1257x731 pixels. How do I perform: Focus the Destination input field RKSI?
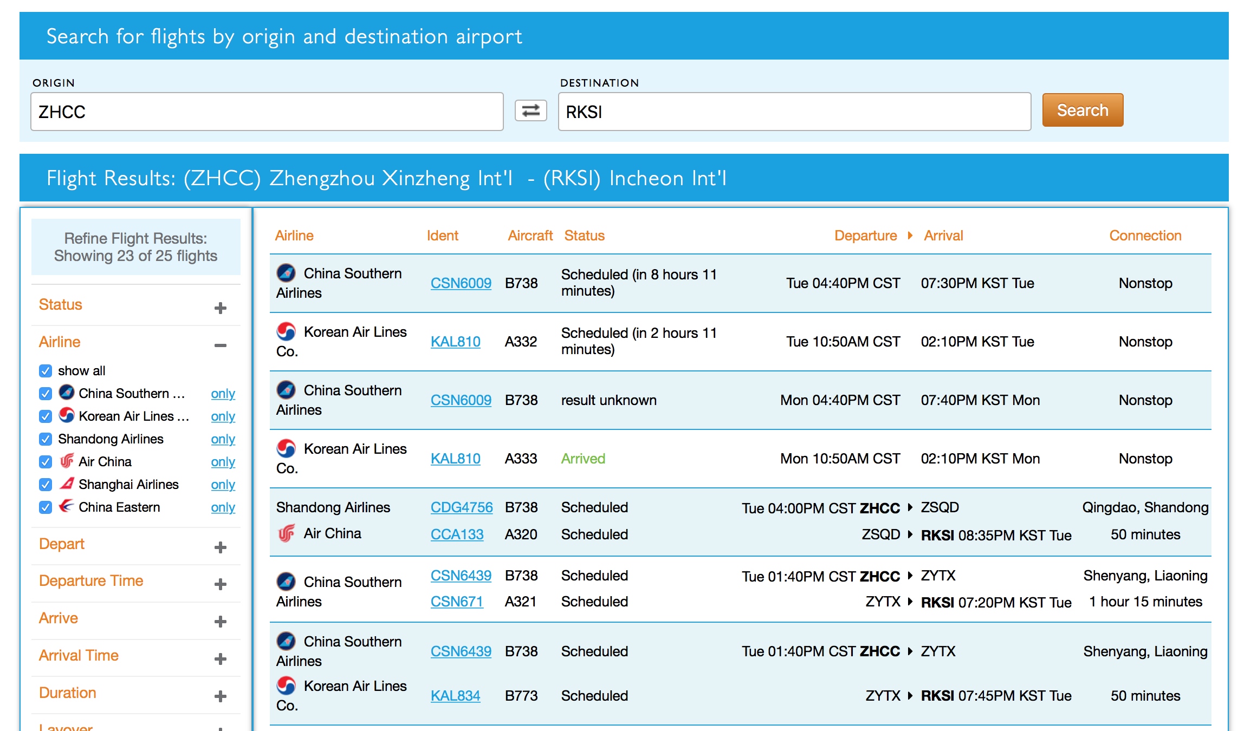(794, 112)
